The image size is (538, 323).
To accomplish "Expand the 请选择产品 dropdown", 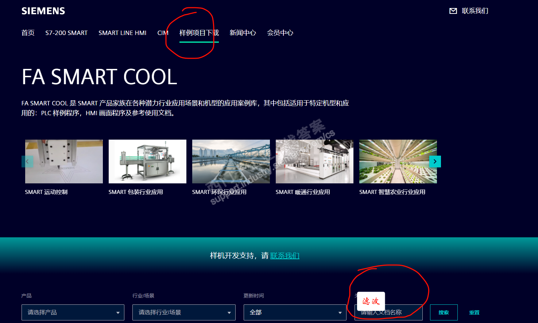I will click(73, 312).
